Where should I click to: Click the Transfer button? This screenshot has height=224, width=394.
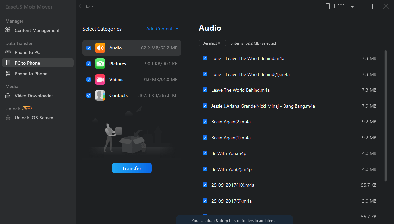(132, 168)
